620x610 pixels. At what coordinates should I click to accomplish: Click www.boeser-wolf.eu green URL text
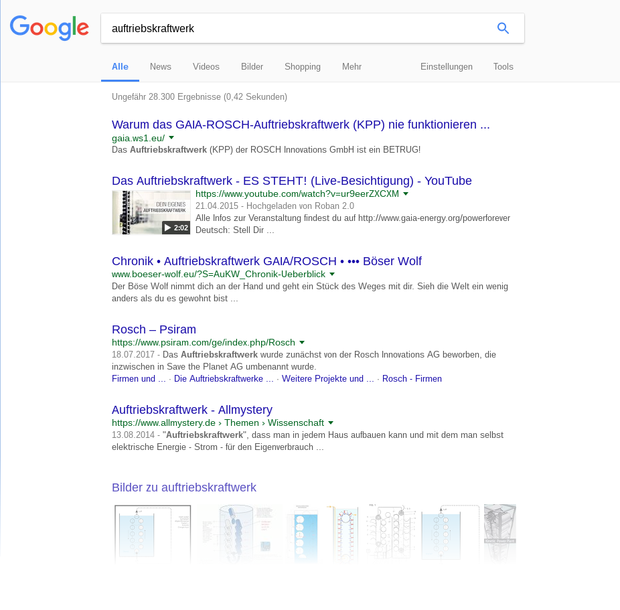pyautogui.click(x=218, y=274)
